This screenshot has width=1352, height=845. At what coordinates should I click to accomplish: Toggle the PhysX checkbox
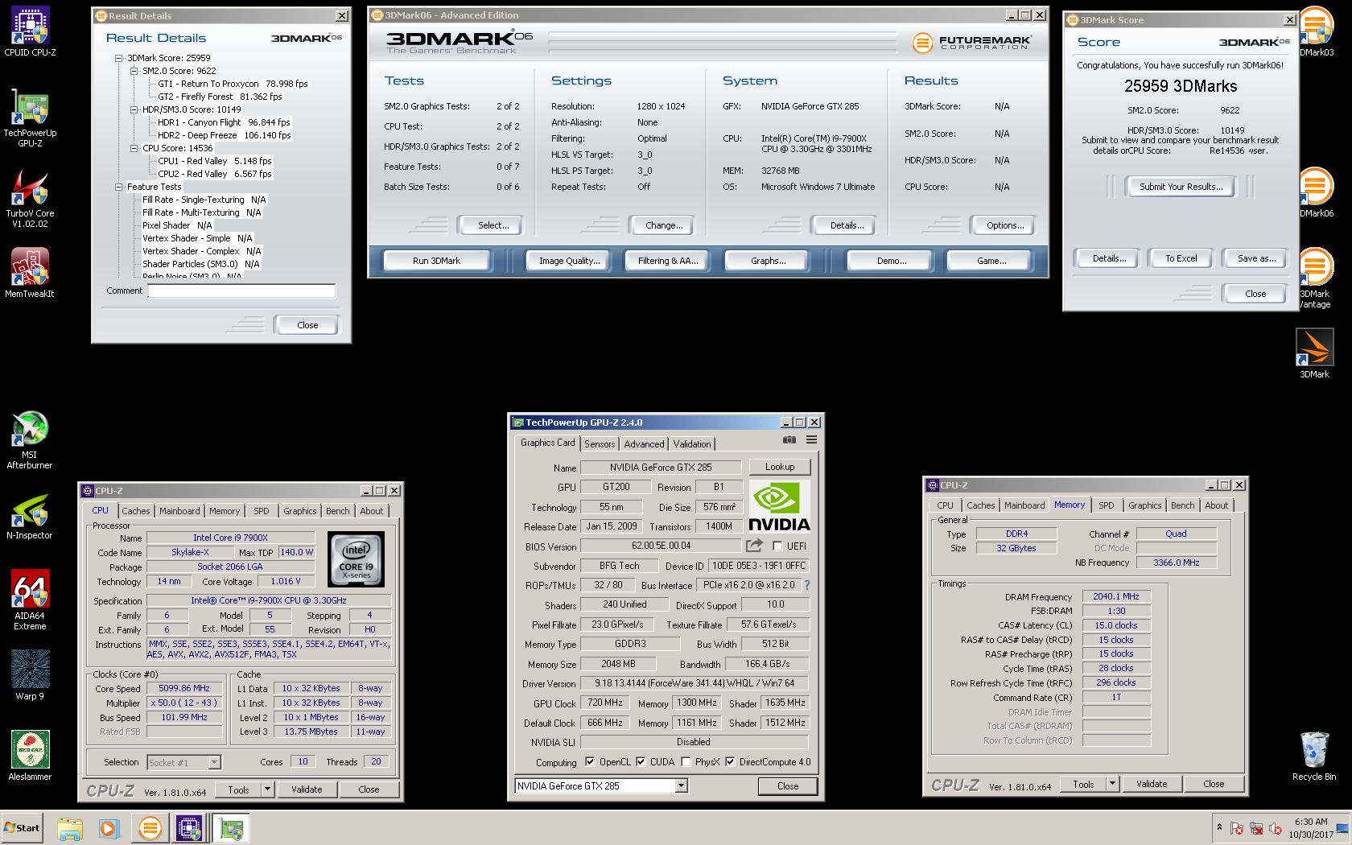click(686, 761)
